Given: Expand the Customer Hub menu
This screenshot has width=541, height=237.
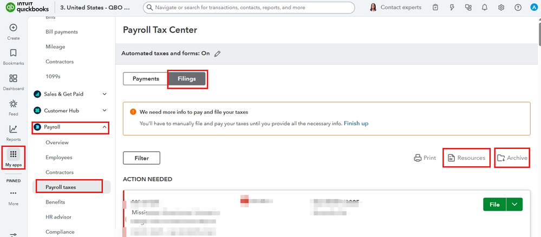Looking at the screenshot, I should point(105,111).
